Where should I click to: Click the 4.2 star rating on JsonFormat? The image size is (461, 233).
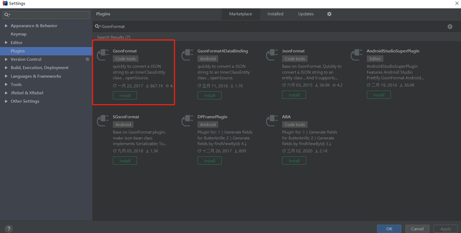tap(337, 85)
